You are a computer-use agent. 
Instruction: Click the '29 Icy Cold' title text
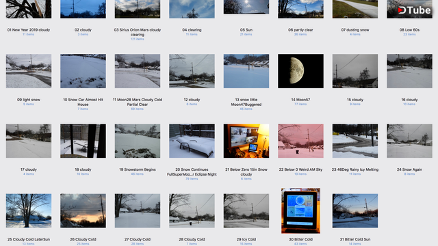click(246, 239)
